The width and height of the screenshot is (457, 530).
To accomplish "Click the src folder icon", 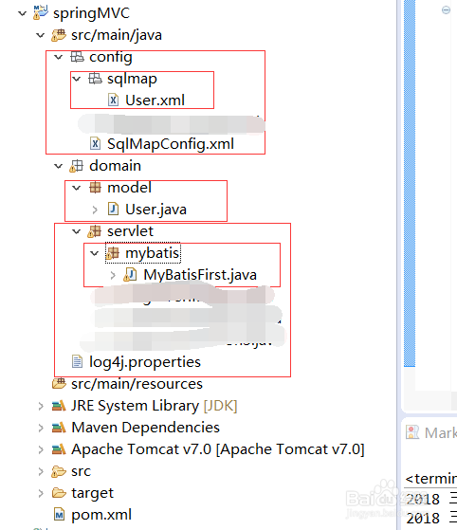I will click(x=59, y=471).
